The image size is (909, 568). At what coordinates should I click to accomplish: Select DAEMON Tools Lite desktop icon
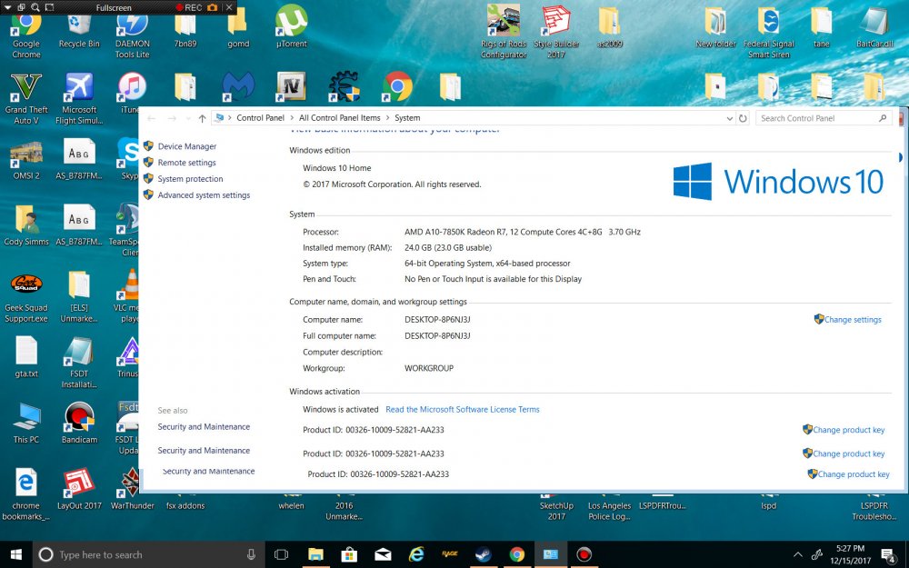pyautogui.click(x=132, y=36)
